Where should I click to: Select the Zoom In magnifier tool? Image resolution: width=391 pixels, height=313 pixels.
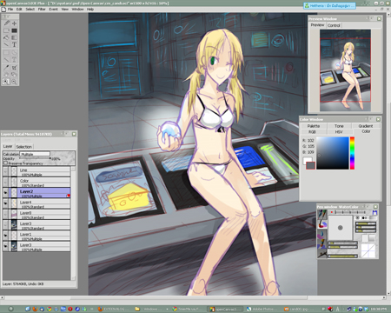(6, 82)
